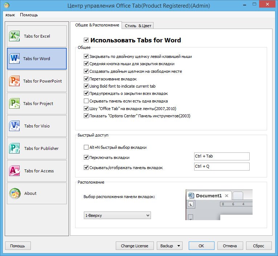Click the X on the Document1 preview tab
The image size is (278, 256).
pos(226,196)
